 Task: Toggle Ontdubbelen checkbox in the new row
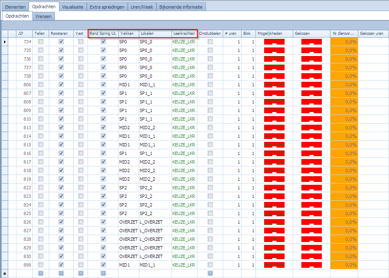pos(210,273)
